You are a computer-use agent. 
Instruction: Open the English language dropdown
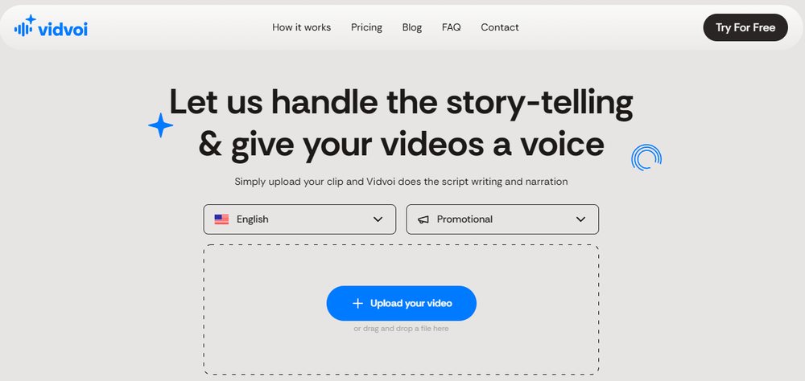(x=299, y=219)
